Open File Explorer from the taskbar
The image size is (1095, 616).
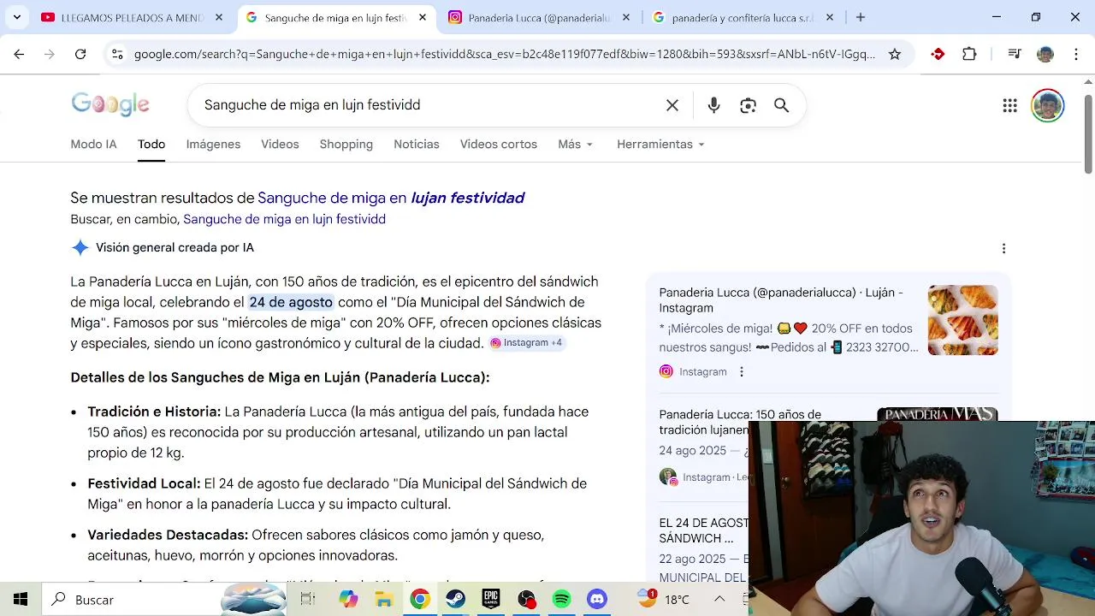tap(384, 600)
